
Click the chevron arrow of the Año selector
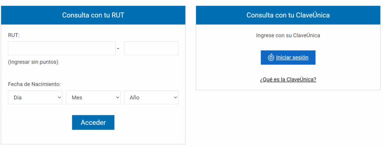[175, 97]
